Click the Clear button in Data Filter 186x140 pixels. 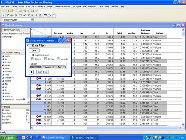point(34,50)
